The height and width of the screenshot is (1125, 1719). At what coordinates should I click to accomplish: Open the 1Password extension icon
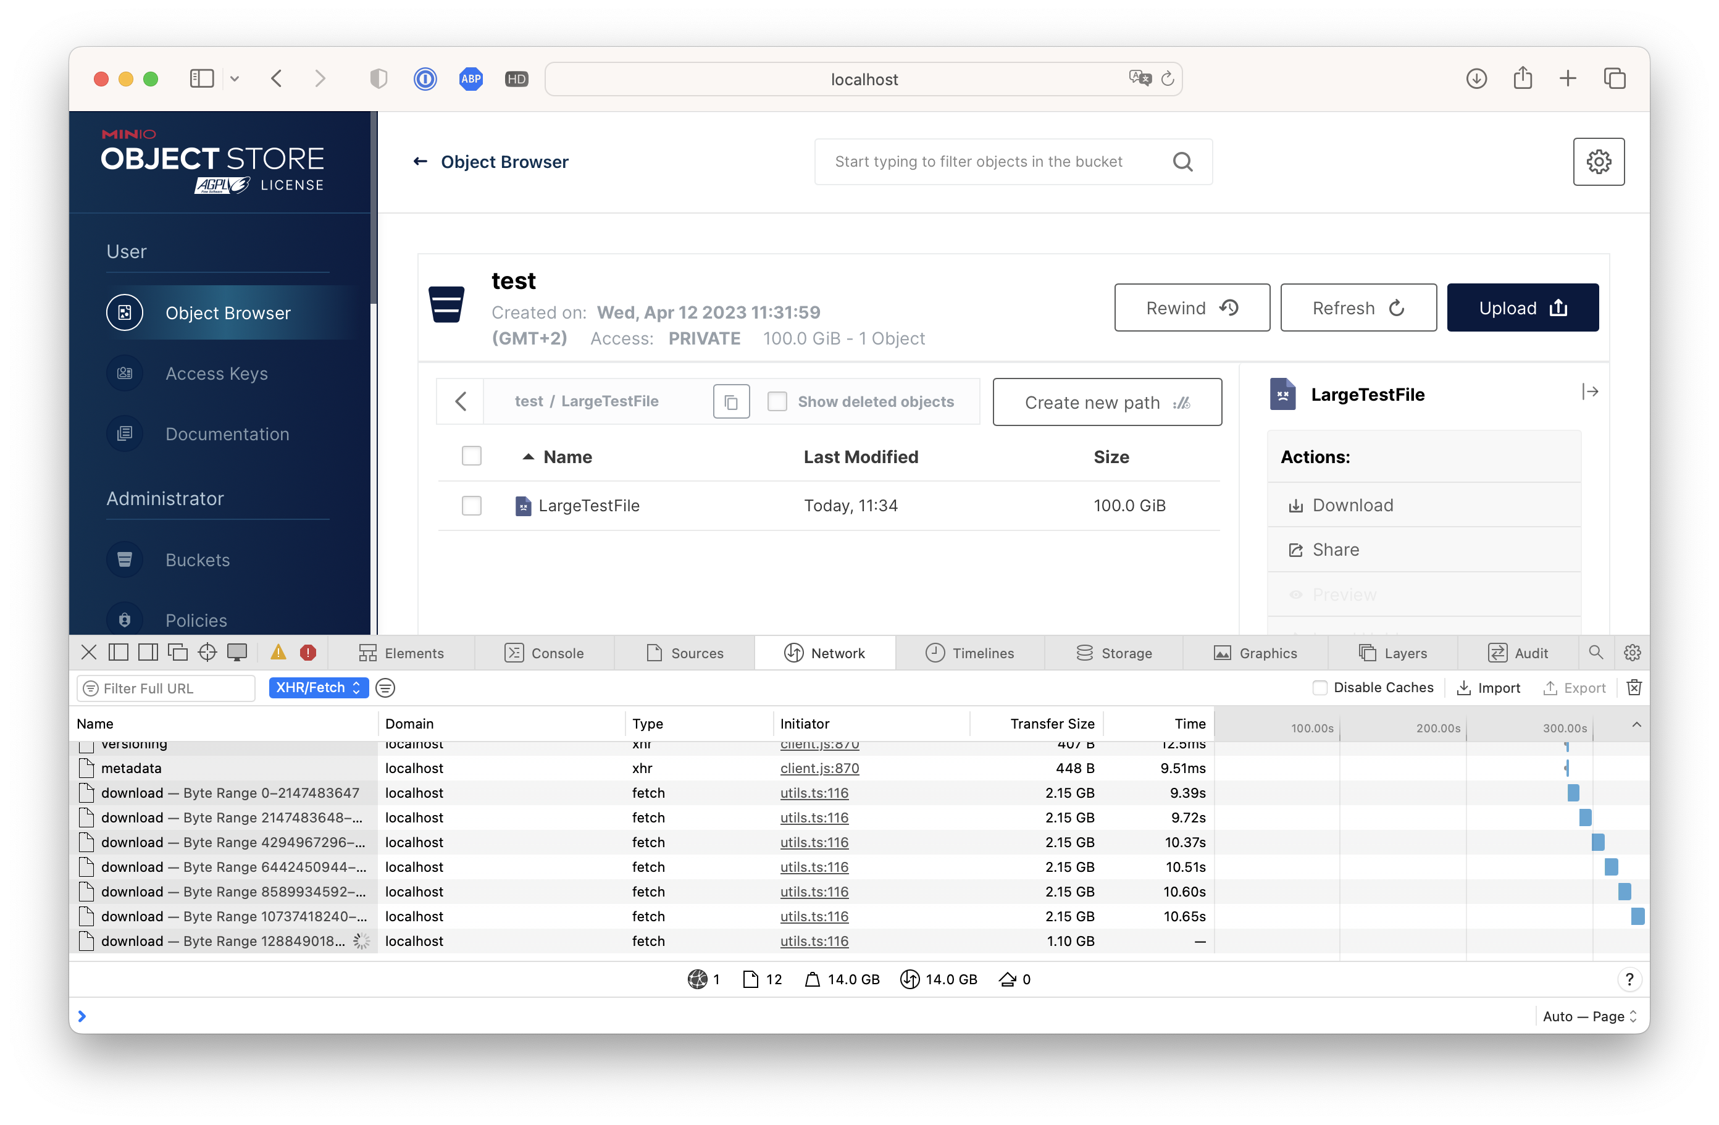pos(425,78)
